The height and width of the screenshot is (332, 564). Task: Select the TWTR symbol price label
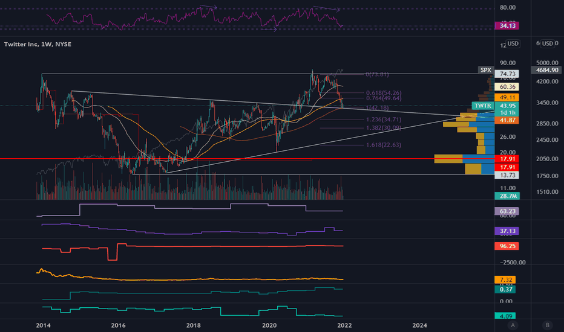pos(483,106)
